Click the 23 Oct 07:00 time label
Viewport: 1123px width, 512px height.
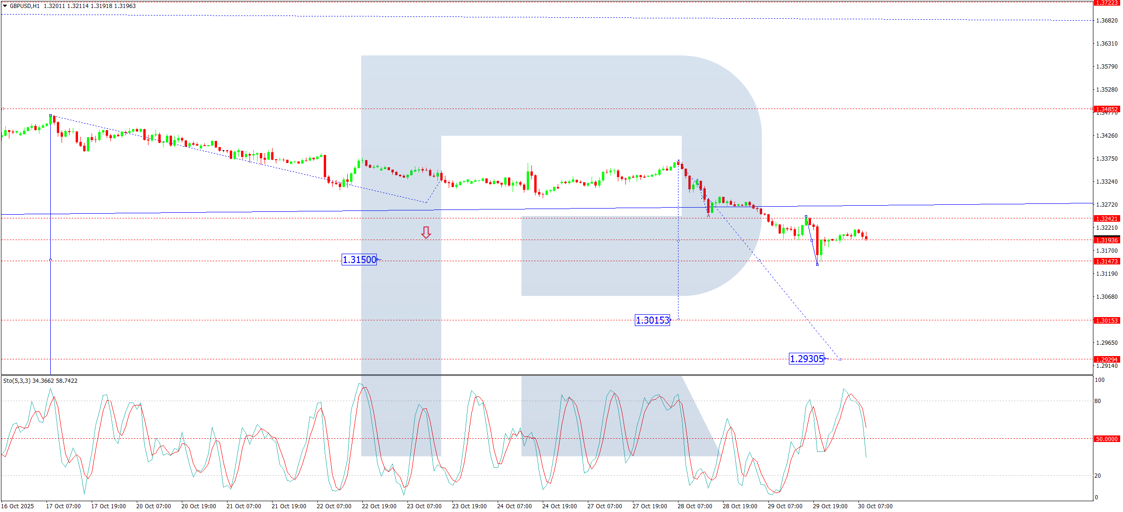pyautogui.click(x=424, y=506)
